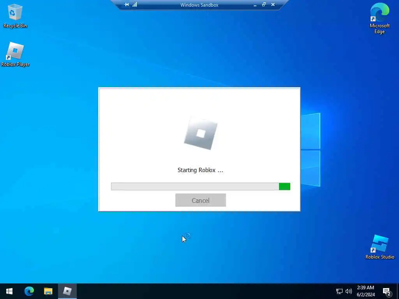Open File Explorer from the taskbar

click(48, 291)
